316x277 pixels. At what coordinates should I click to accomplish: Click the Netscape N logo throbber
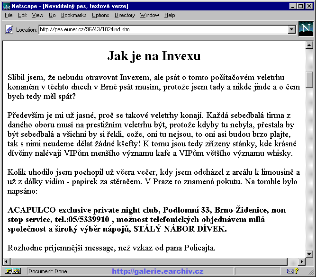(x=306, y=29)
